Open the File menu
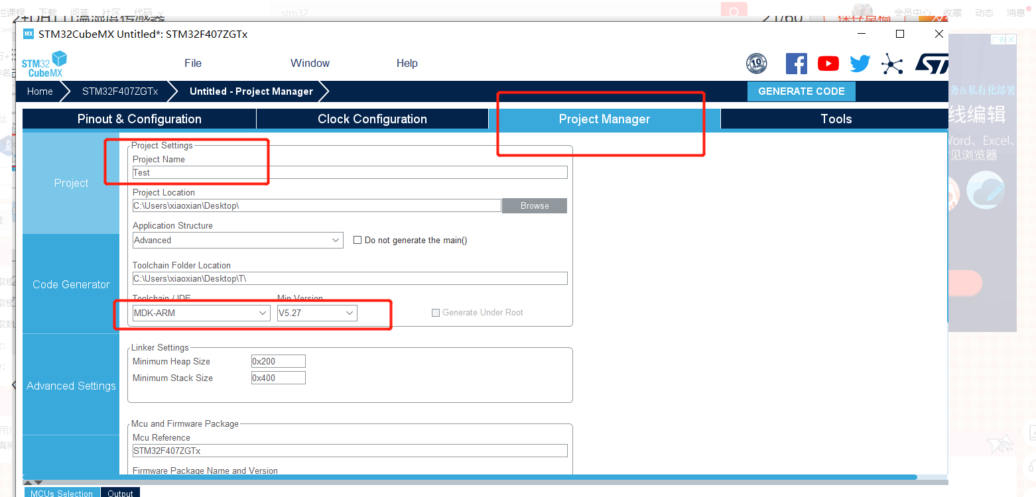1036x497 pixels. (193, 64)
